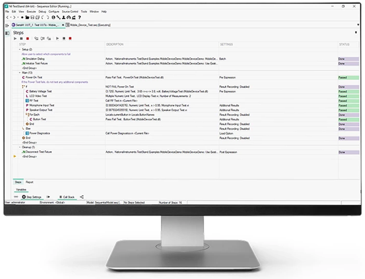This screenshot has height=279, width=365.
Task: Select the Button Test step
Action: click(x=39, y=119)
